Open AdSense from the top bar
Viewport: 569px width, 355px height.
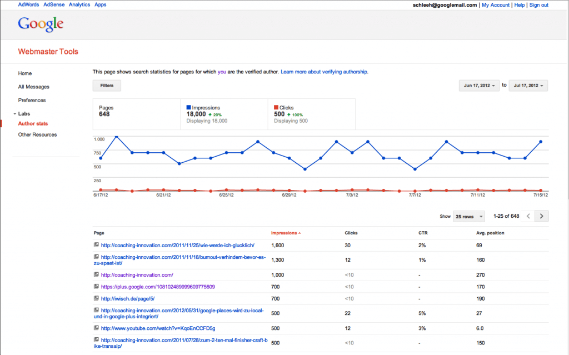[54, 4]
